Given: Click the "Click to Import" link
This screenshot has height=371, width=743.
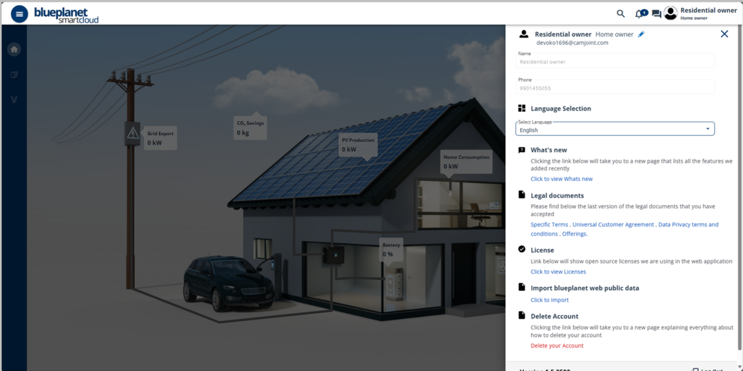Looking at the screenshot, I should 549,300.
